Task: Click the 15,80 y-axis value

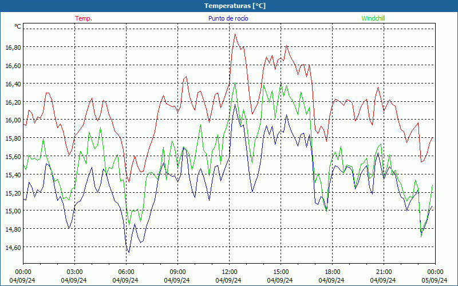Action: 13,138
